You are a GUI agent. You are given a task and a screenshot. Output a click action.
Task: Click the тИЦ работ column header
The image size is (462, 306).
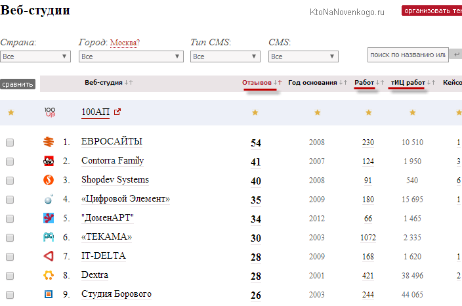tap(408, 83)
